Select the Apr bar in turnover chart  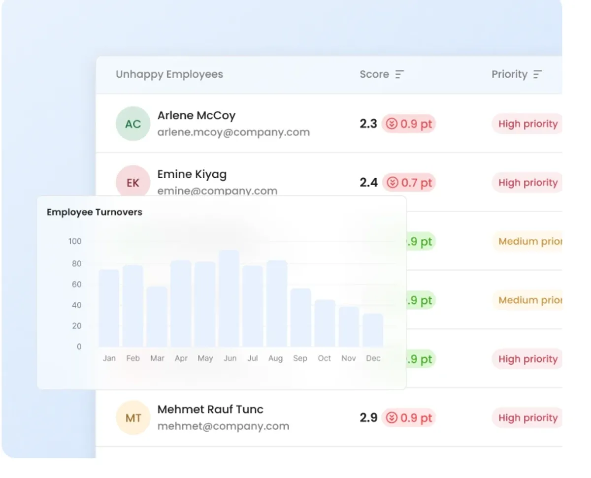pos(181,304)
